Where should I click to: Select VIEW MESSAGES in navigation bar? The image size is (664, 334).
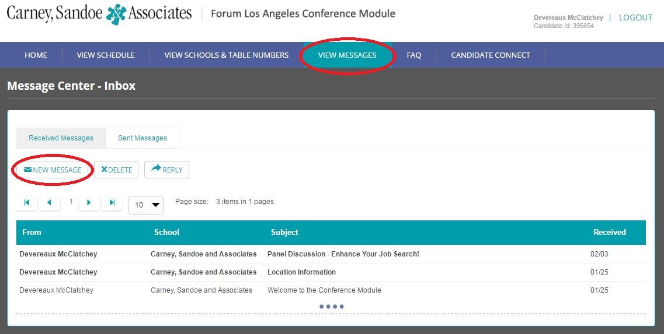347,55
